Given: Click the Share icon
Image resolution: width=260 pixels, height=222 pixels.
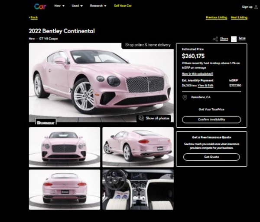Looking at the screenshot, I should [x=215, y=39].
